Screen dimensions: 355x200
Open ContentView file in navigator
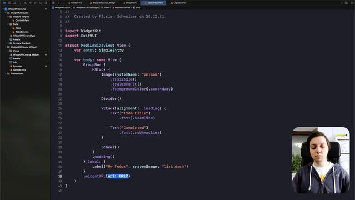click(21, 21)
